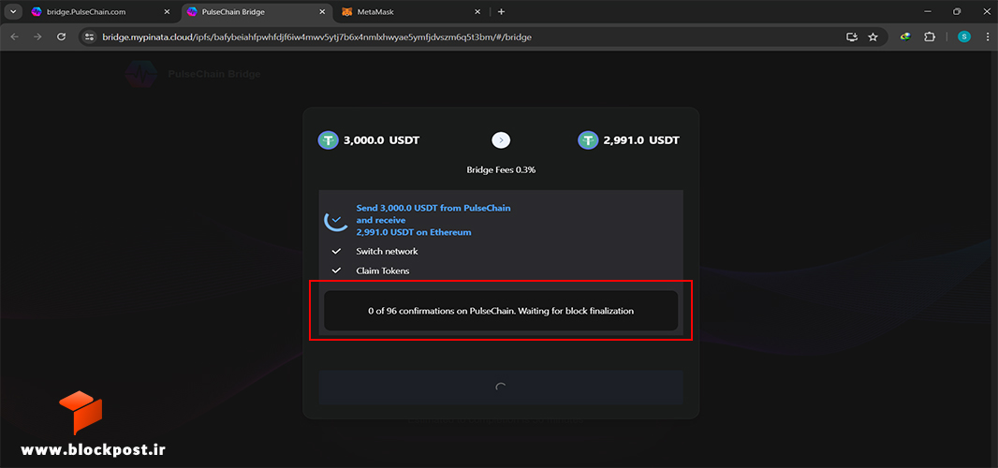Click the confirmations progress status box
The height and width of the screenshot is (468, 998).
[x=501, y=311]
